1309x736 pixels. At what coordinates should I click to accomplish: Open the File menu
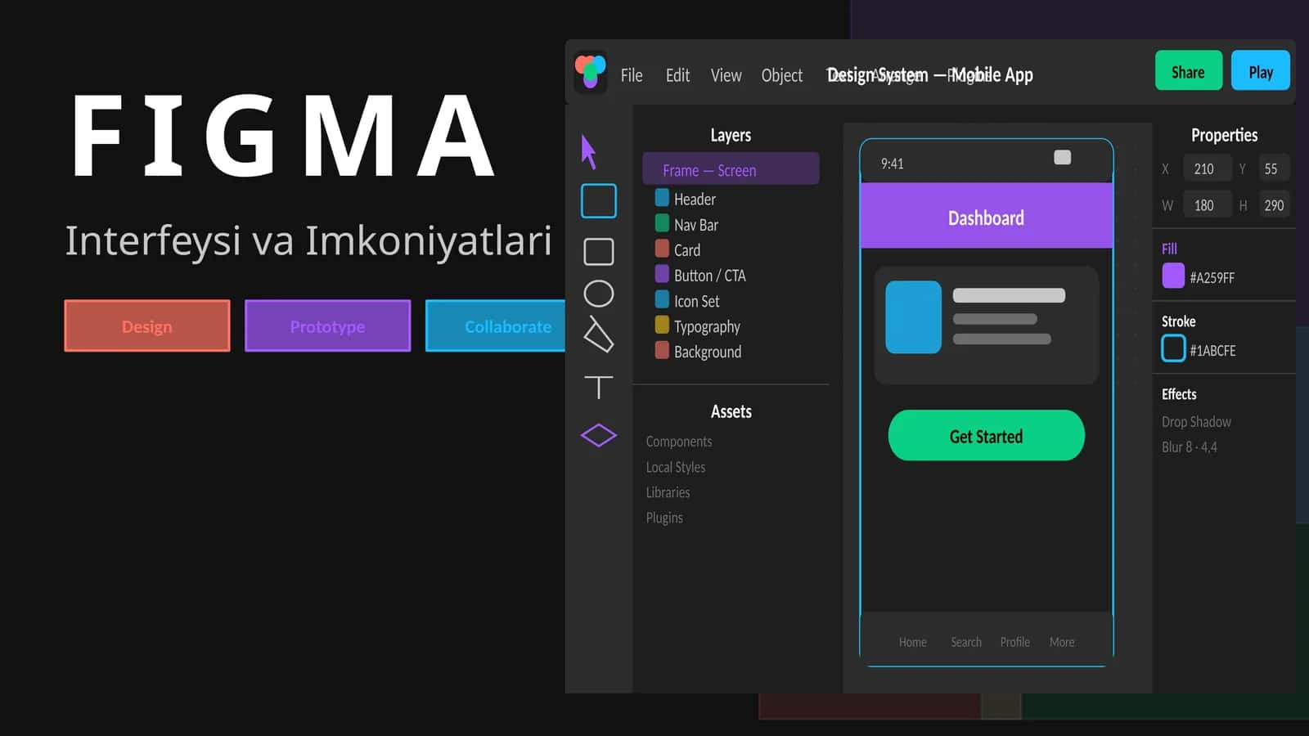632,75
